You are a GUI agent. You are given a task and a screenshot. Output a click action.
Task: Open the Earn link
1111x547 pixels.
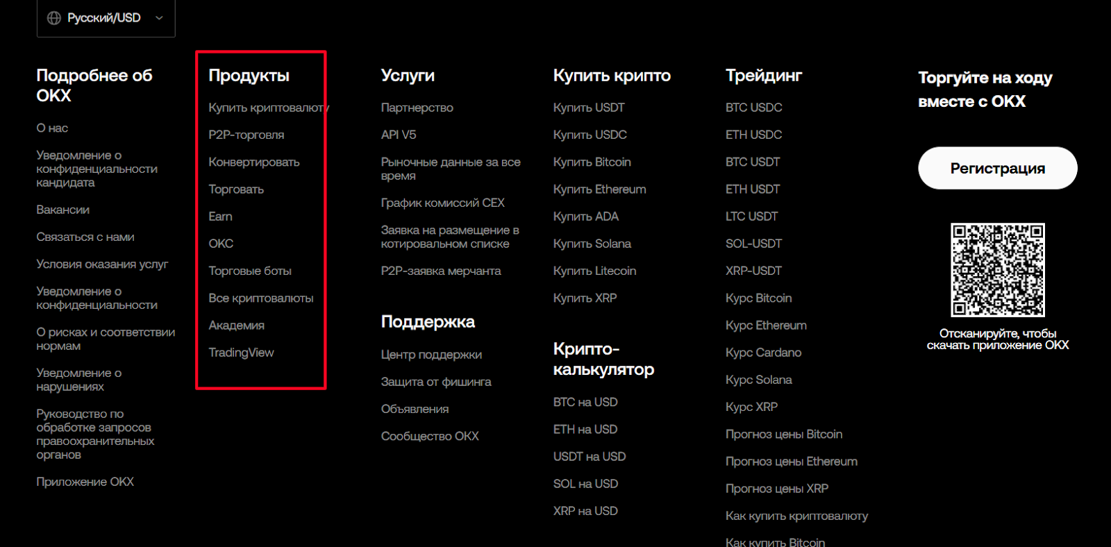pos(220,217)
